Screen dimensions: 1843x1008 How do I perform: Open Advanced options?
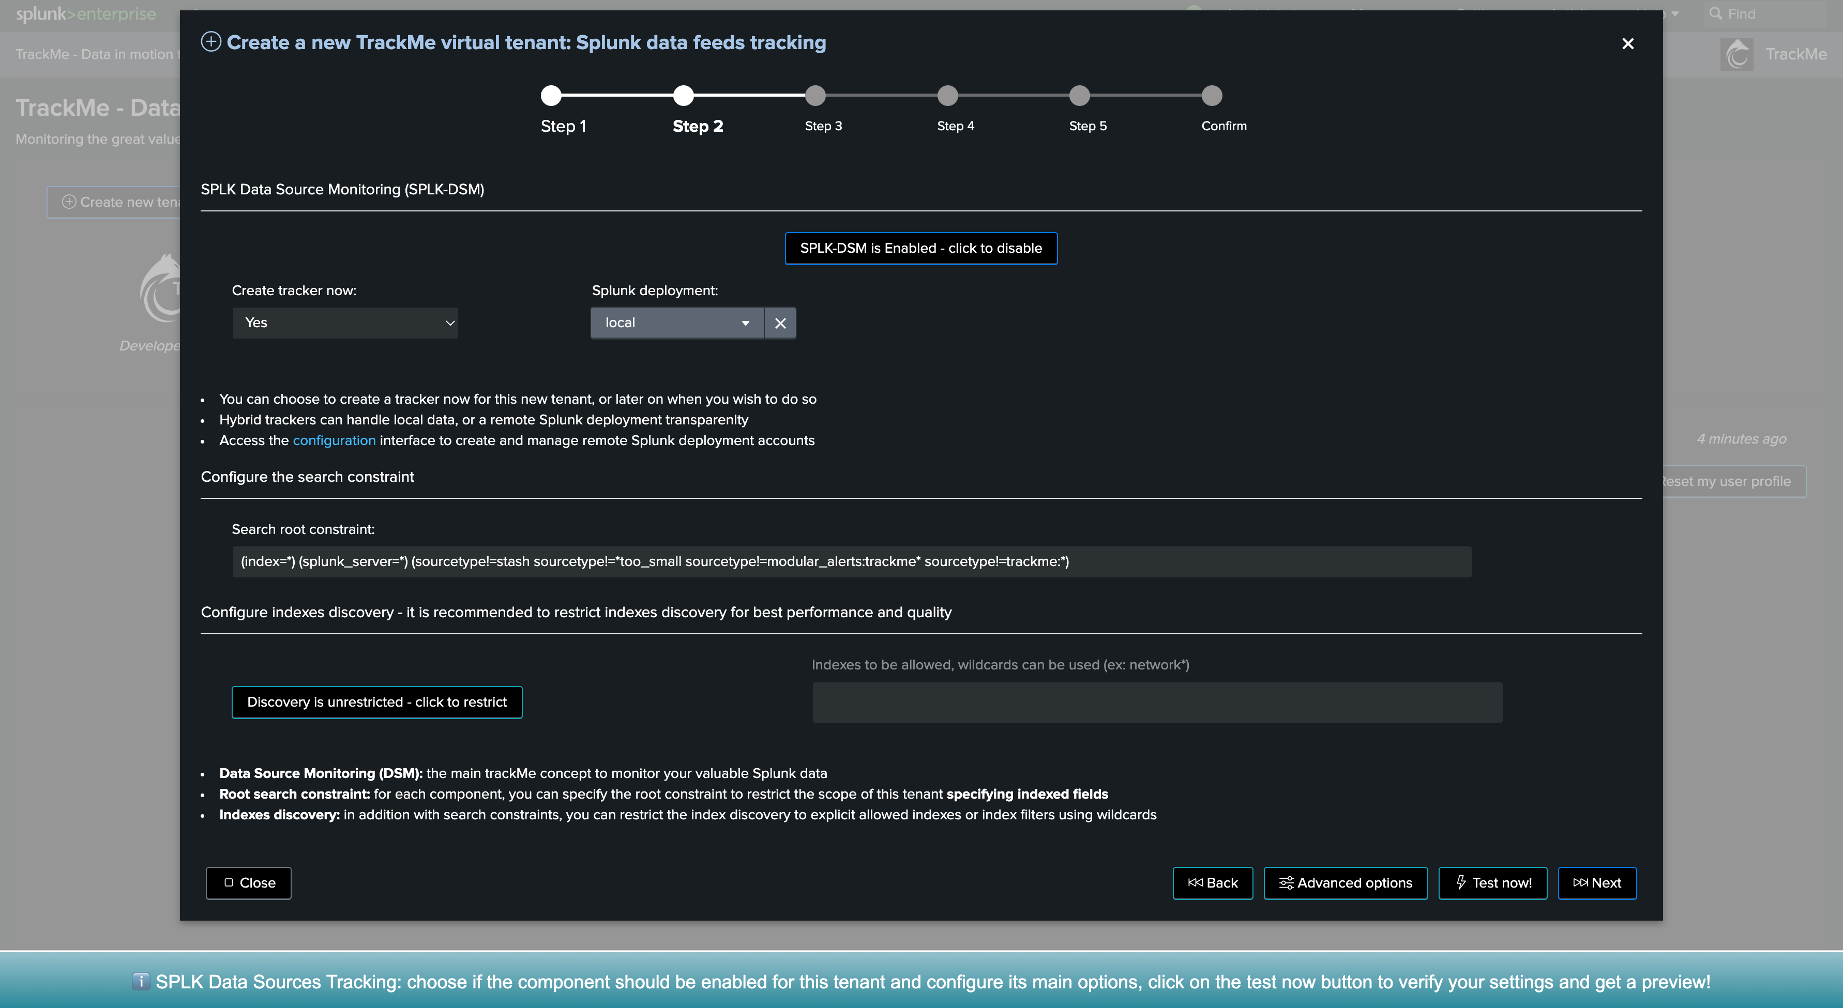tap(1345, 883)
